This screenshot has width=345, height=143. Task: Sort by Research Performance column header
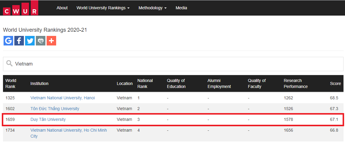pos(295,83)
